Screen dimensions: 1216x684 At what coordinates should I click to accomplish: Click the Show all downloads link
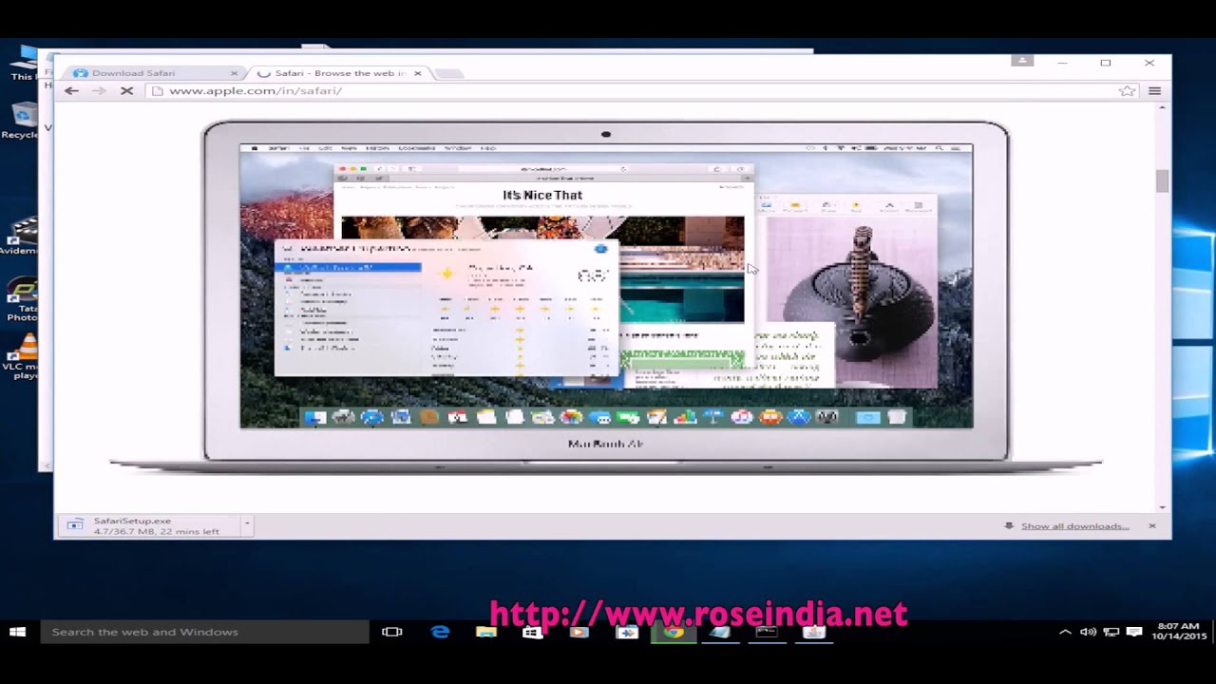[x=1074, y=526]
